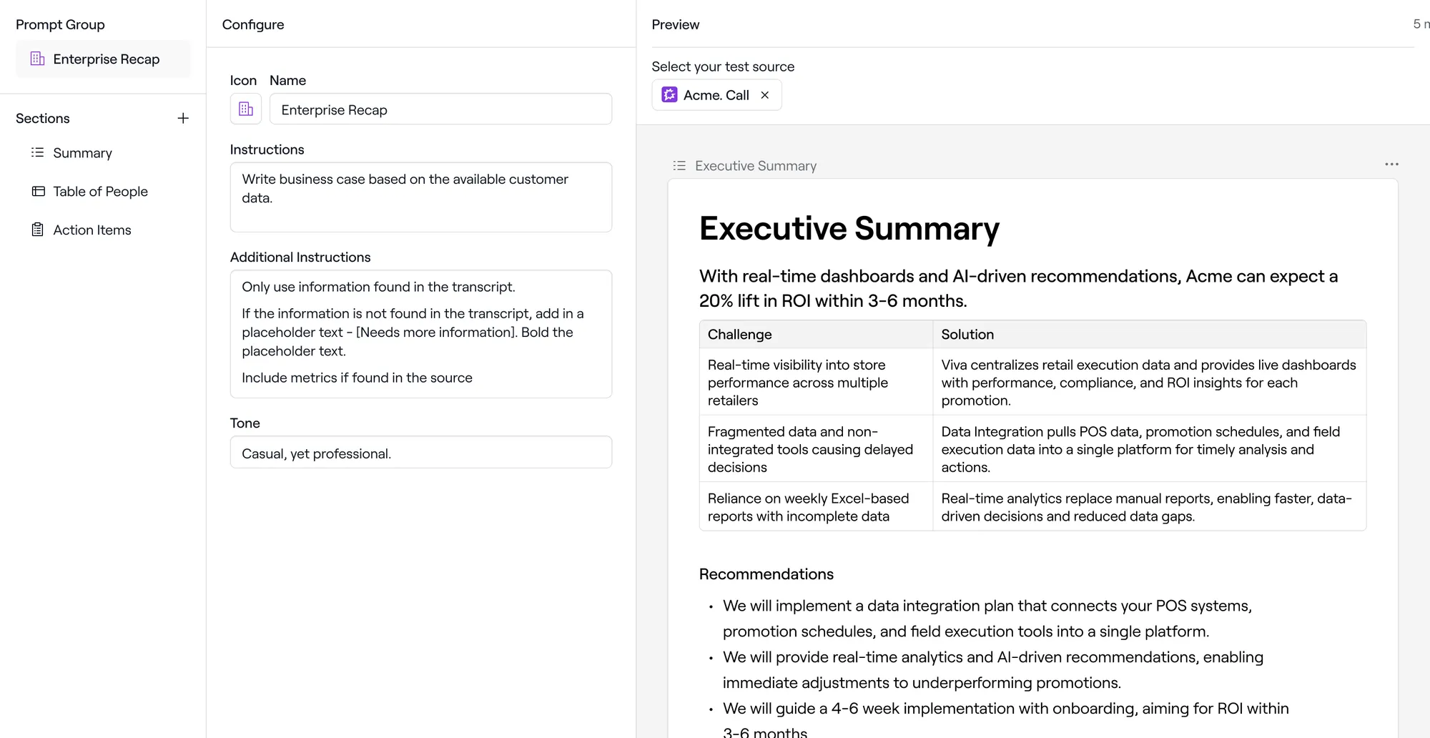Viewport: 1430px width, 738px height.
Task: Click the purple Acme. Call source icon
Action: click(669, 95)
